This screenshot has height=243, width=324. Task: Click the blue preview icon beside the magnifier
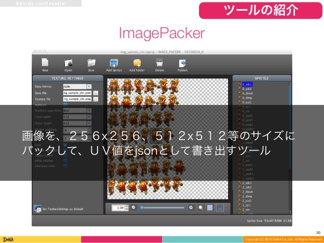[x=210, y=207]
